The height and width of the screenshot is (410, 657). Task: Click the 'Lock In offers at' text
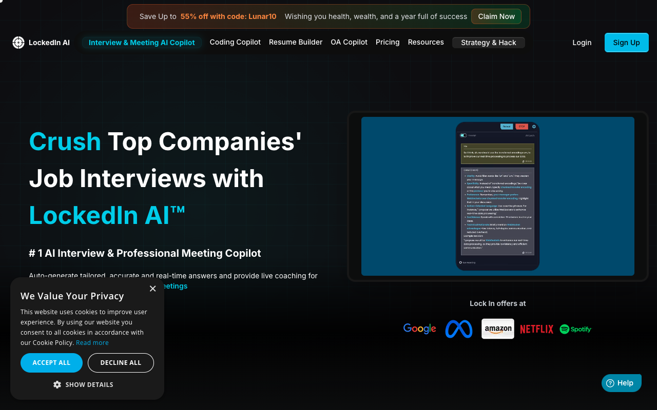(498, 303)
